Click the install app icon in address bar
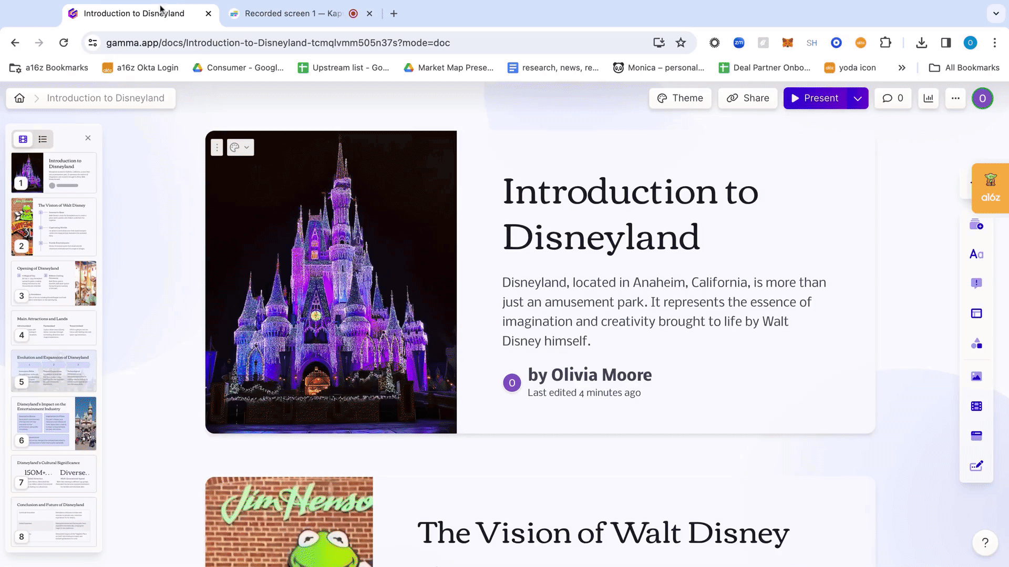 [x=658, y=43]
